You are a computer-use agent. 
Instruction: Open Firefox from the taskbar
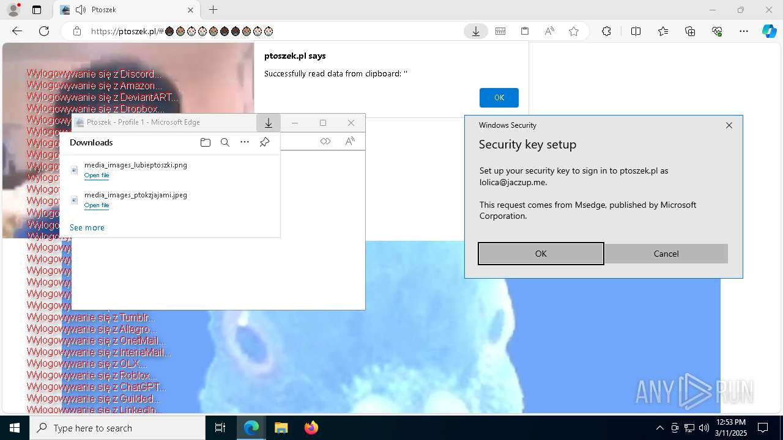click(311, 428)
